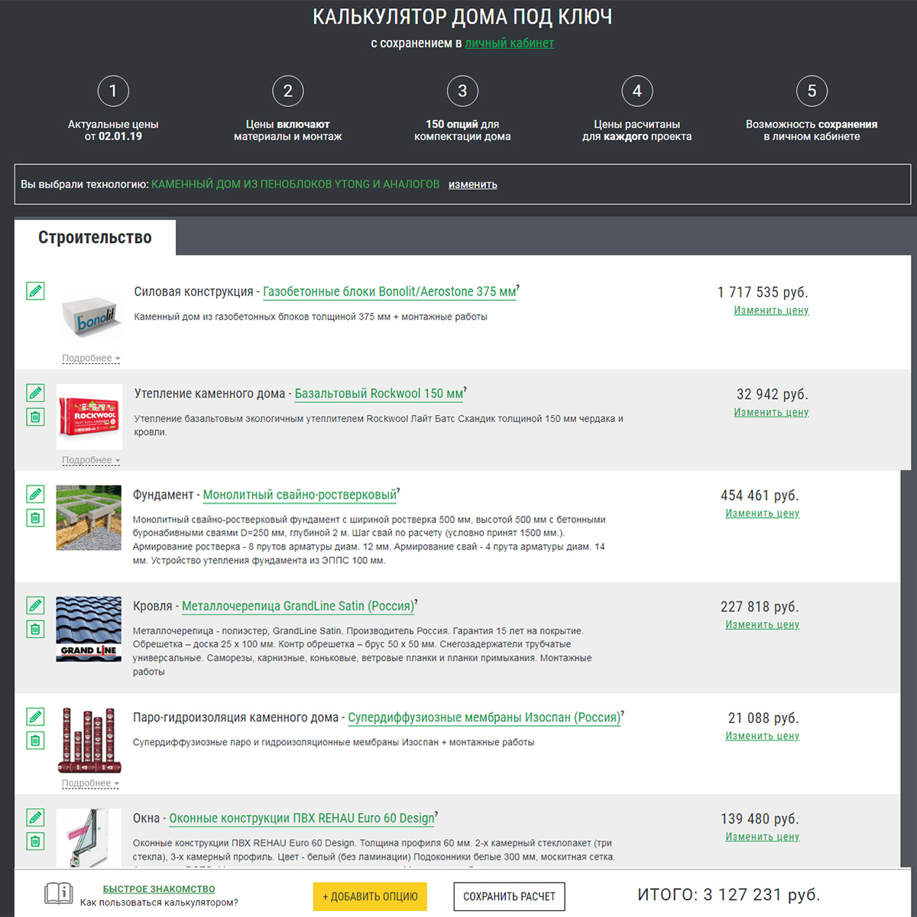Viewport: 917px width, 917px height.
Task: Open Bonolit block product thumbnail
Action: pyautogui.click(x=89, y=315)
